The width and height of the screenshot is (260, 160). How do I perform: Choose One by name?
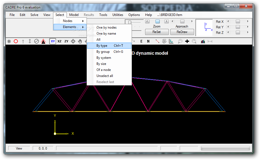click(x=109, y=34)
